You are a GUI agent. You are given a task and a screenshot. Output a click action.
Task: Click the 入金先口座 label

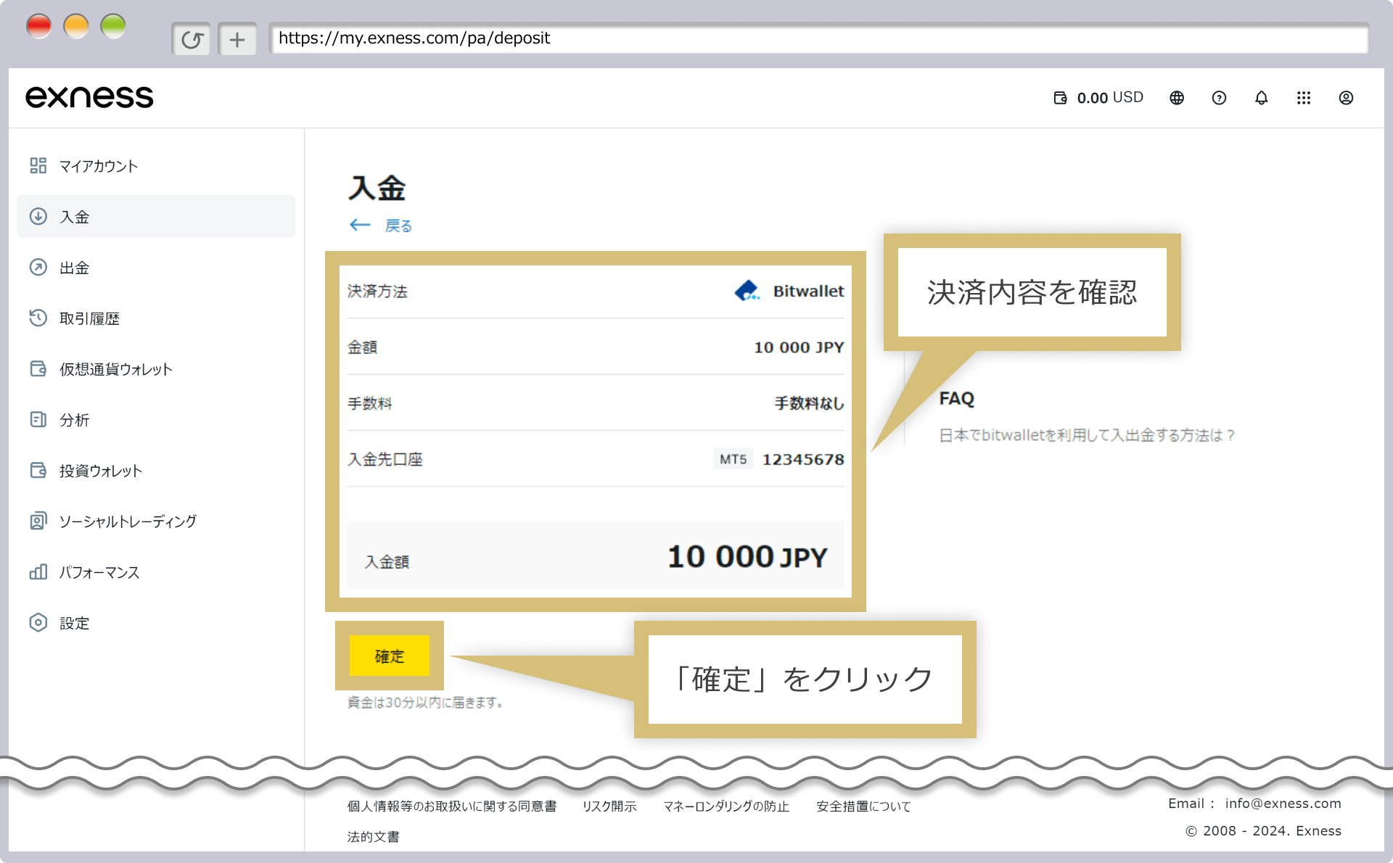tap(385, 459)
